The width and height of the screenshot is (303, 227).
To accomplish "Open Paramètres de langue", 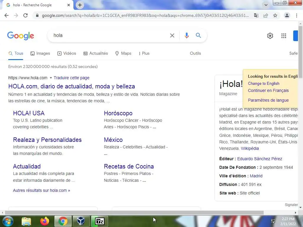I will (268, 100).
